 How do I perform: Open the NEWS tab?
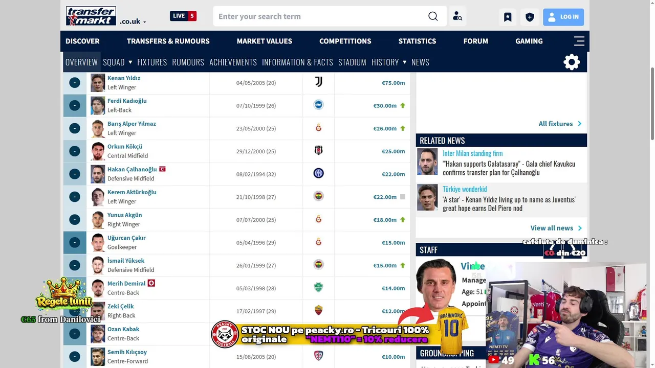point(420,62)
